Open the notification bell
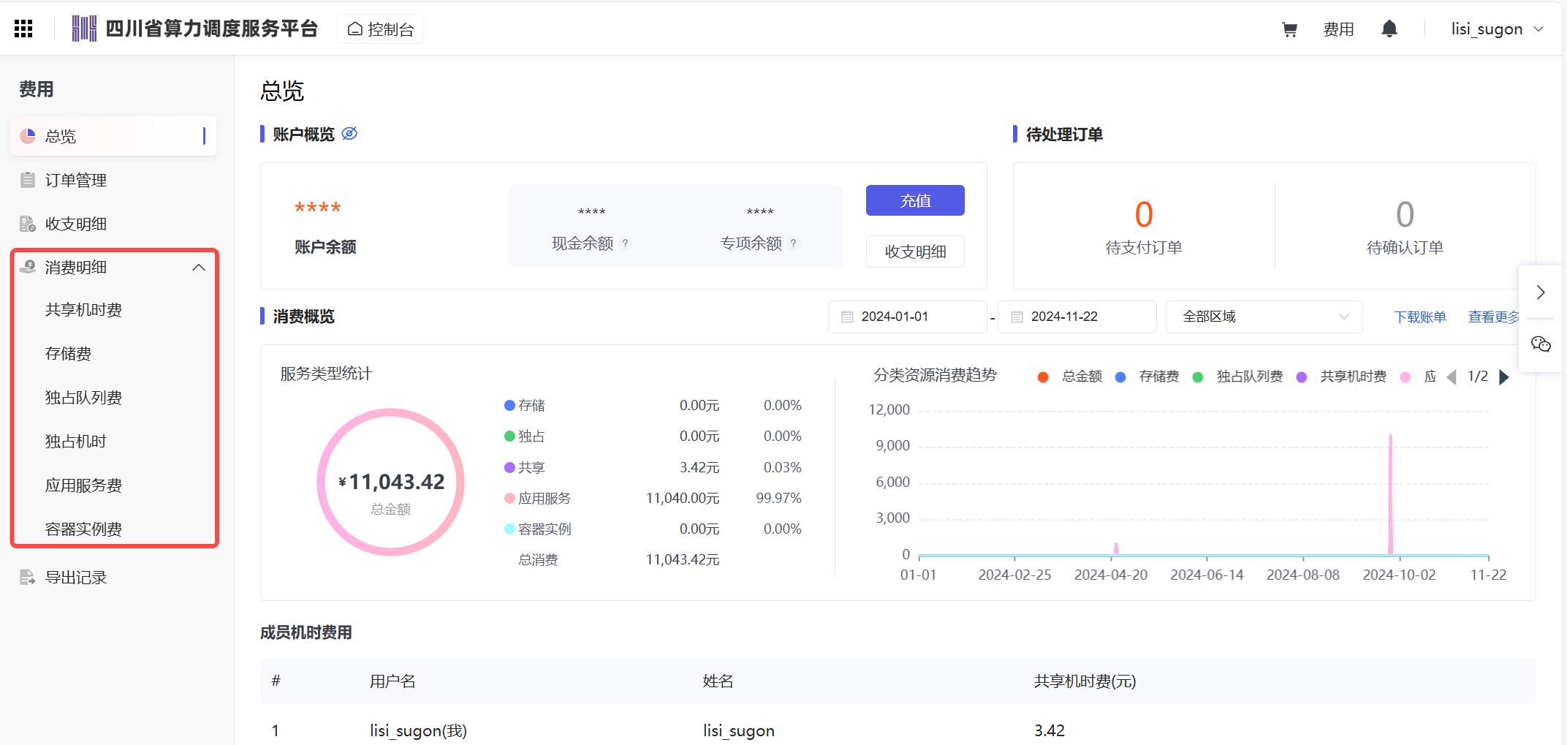 (x=1389, y=29)
